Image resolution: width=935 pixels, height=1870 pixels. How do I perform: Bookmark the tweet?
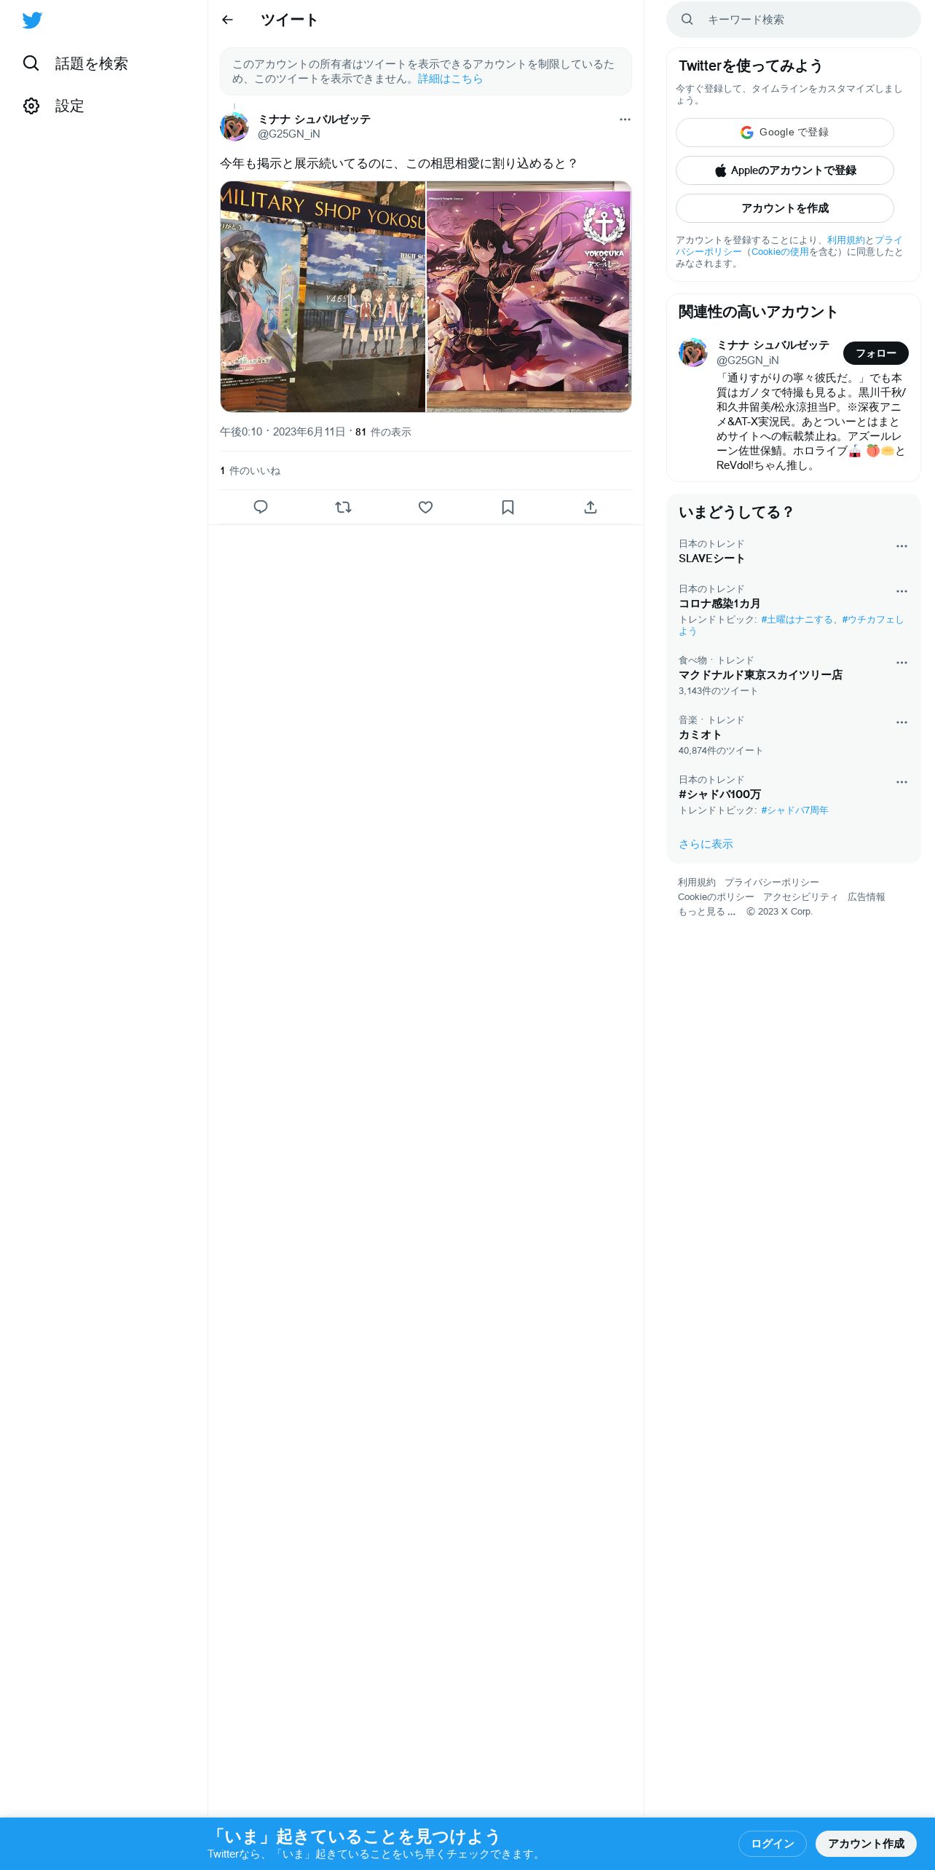coord(508,507)
